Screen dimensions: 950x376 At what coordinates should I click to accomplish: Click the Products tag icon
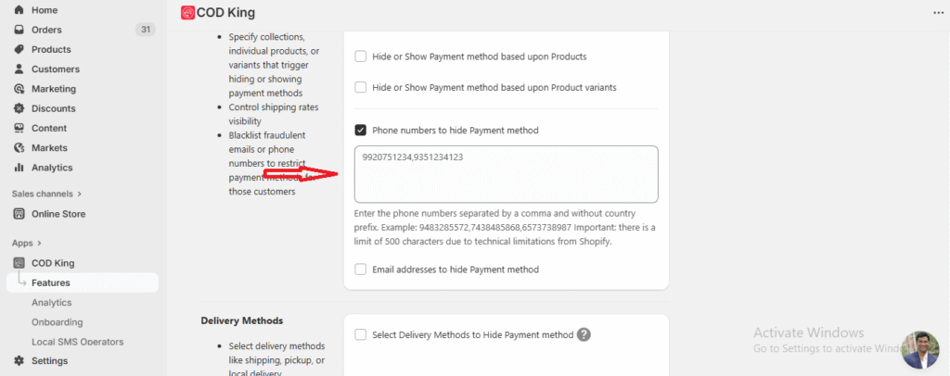pos(19,49)
